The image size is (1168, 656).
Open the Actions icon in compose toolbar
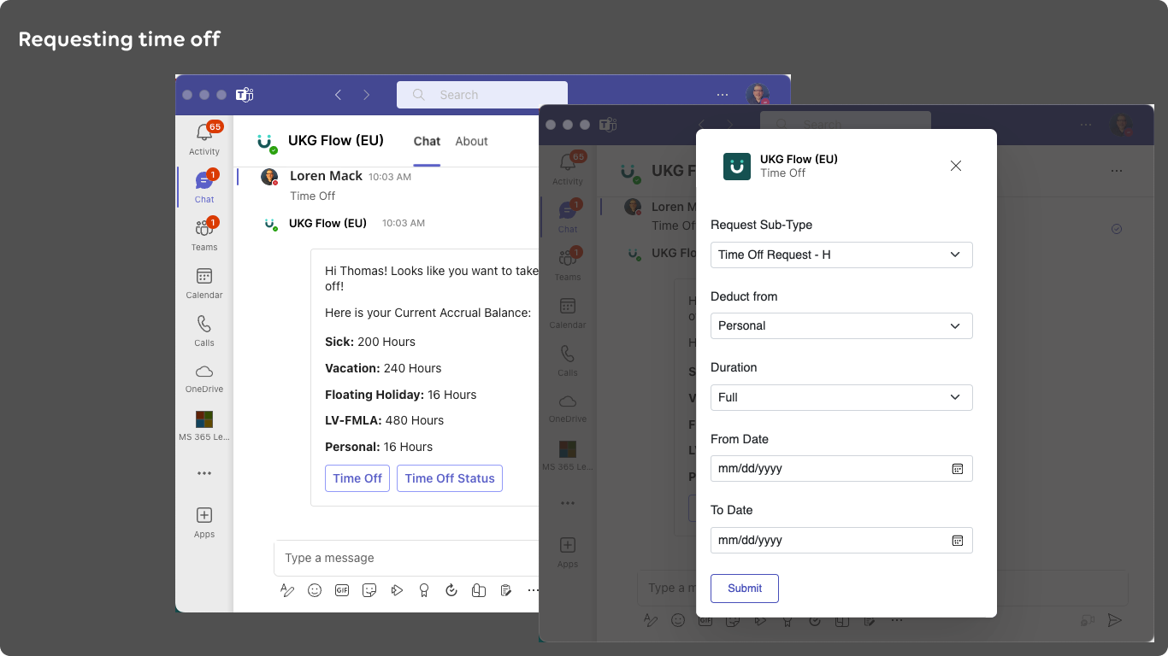coord(397,590)
